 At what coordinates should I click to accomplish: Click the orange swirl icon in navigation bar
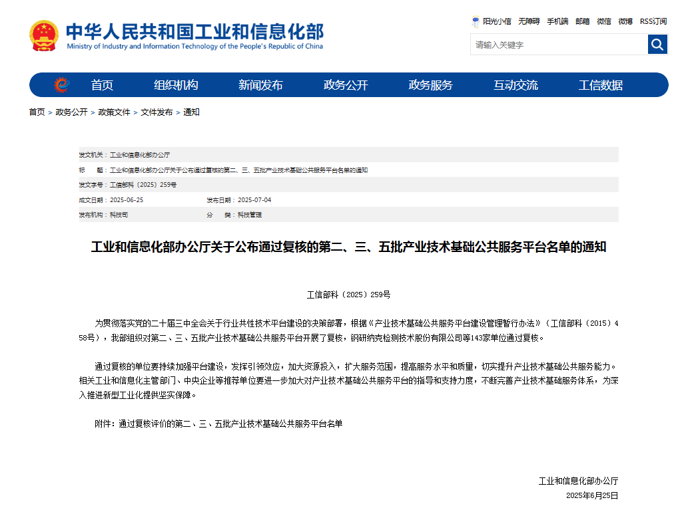point(61,84)
